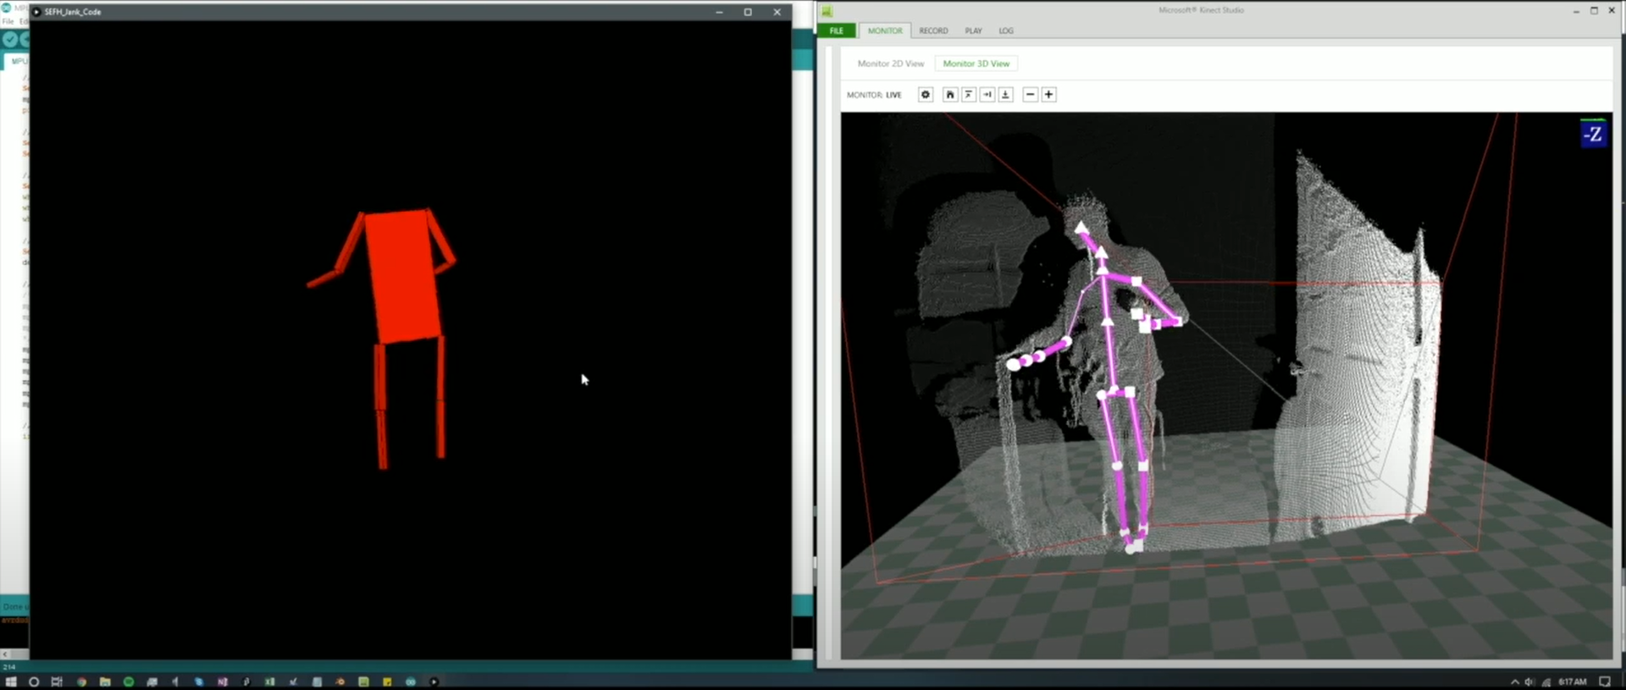Open the Processing sketch taskbar icon
Screen dimensions: 1626x690
coord(434,682)
